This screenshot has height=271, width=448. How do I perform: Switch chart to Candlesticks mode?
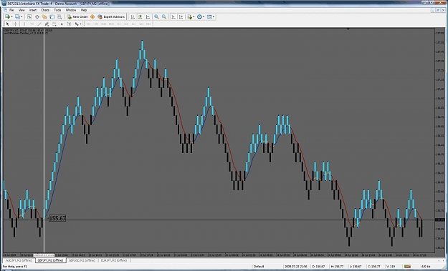point(140,17)
